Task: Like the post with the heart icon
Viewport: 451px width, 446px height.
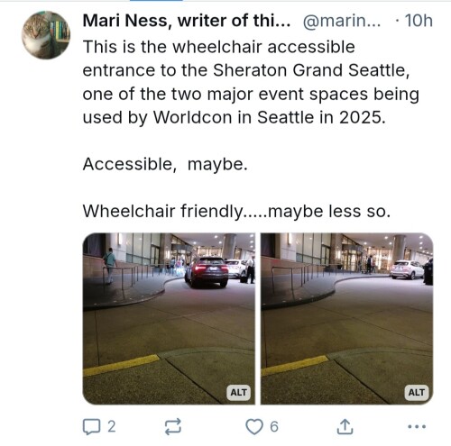Action: click(254, 426)
